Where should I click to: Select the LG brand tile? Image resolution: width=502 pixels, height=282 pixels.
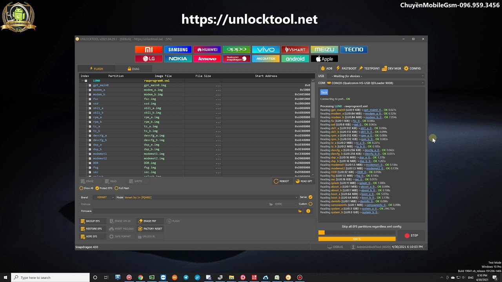coord(149,59)
